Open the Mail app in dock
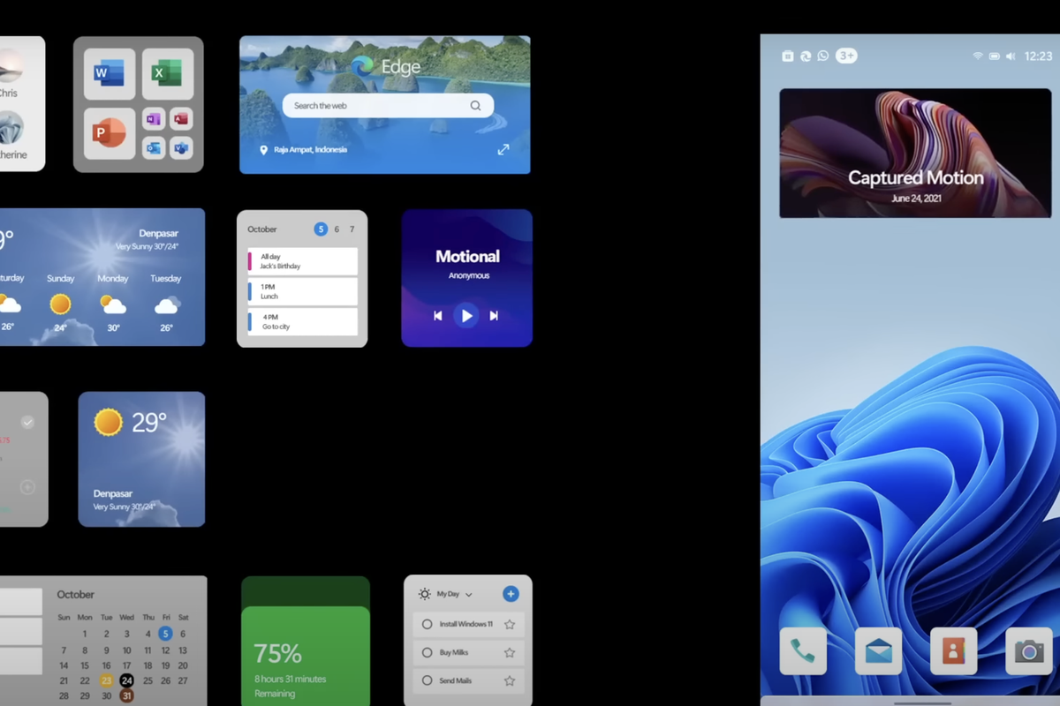 tap(878, 651)
